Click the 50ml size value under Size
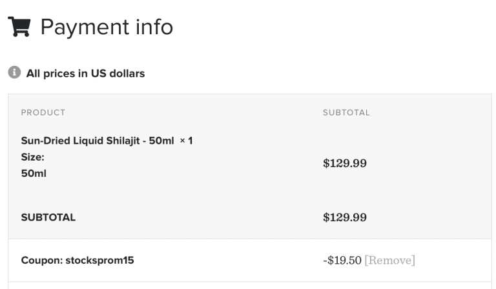496x289 pixels. [x=34, y=174]
